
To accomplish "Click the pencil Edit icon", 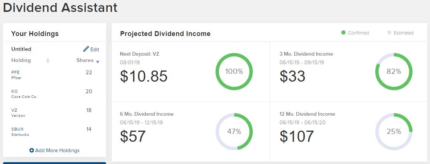I will click(x=86, y=49).
